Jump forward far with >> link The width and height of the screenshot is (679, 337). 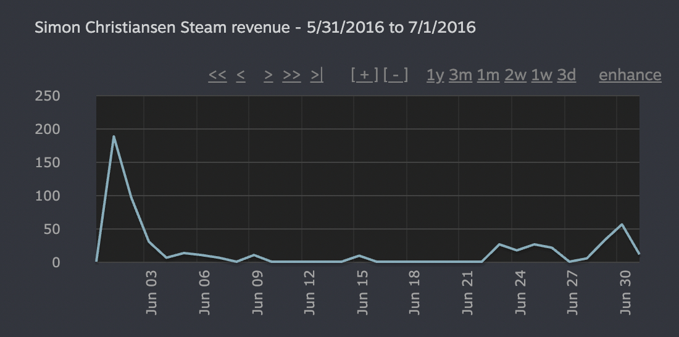291,75
